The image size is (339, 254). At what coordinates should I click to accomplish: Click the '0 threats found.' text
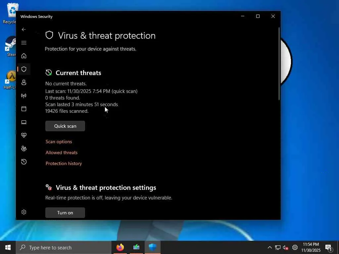[63, 98]
